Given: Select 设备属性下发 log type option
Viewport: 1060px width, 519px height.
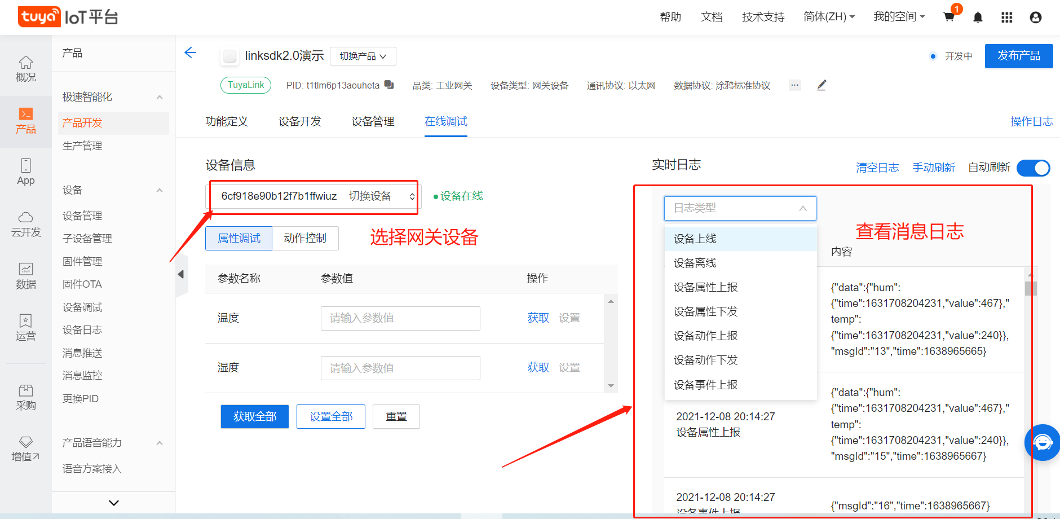Looking at the screenshot, I should click(x=741, y=311).
